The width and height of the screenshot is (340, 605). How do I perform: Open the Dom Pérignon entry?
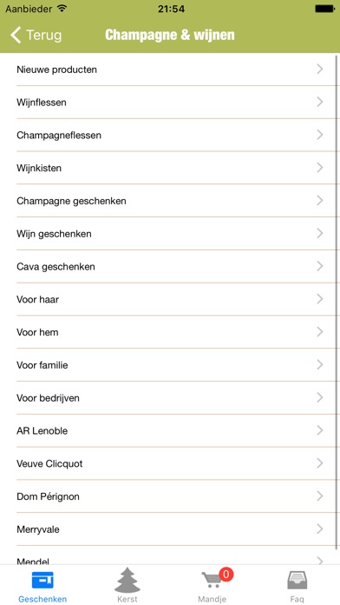click(x=170, y=496)
